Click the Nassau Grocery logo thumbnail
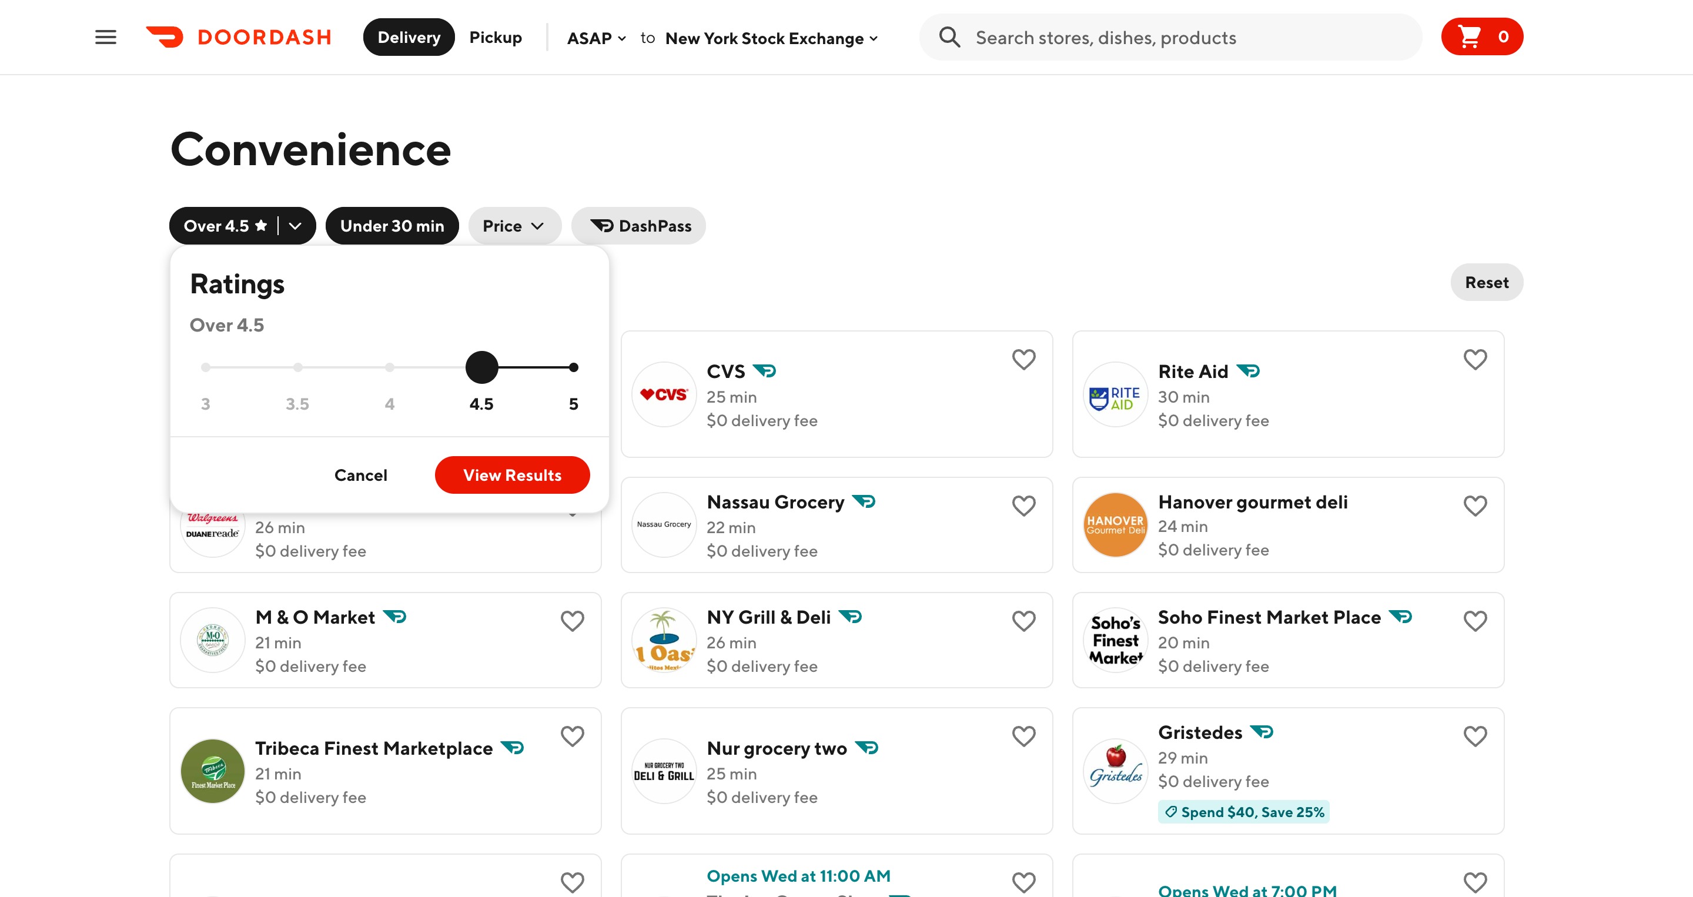The image size is (1693, 897). (x=664, y=524)
